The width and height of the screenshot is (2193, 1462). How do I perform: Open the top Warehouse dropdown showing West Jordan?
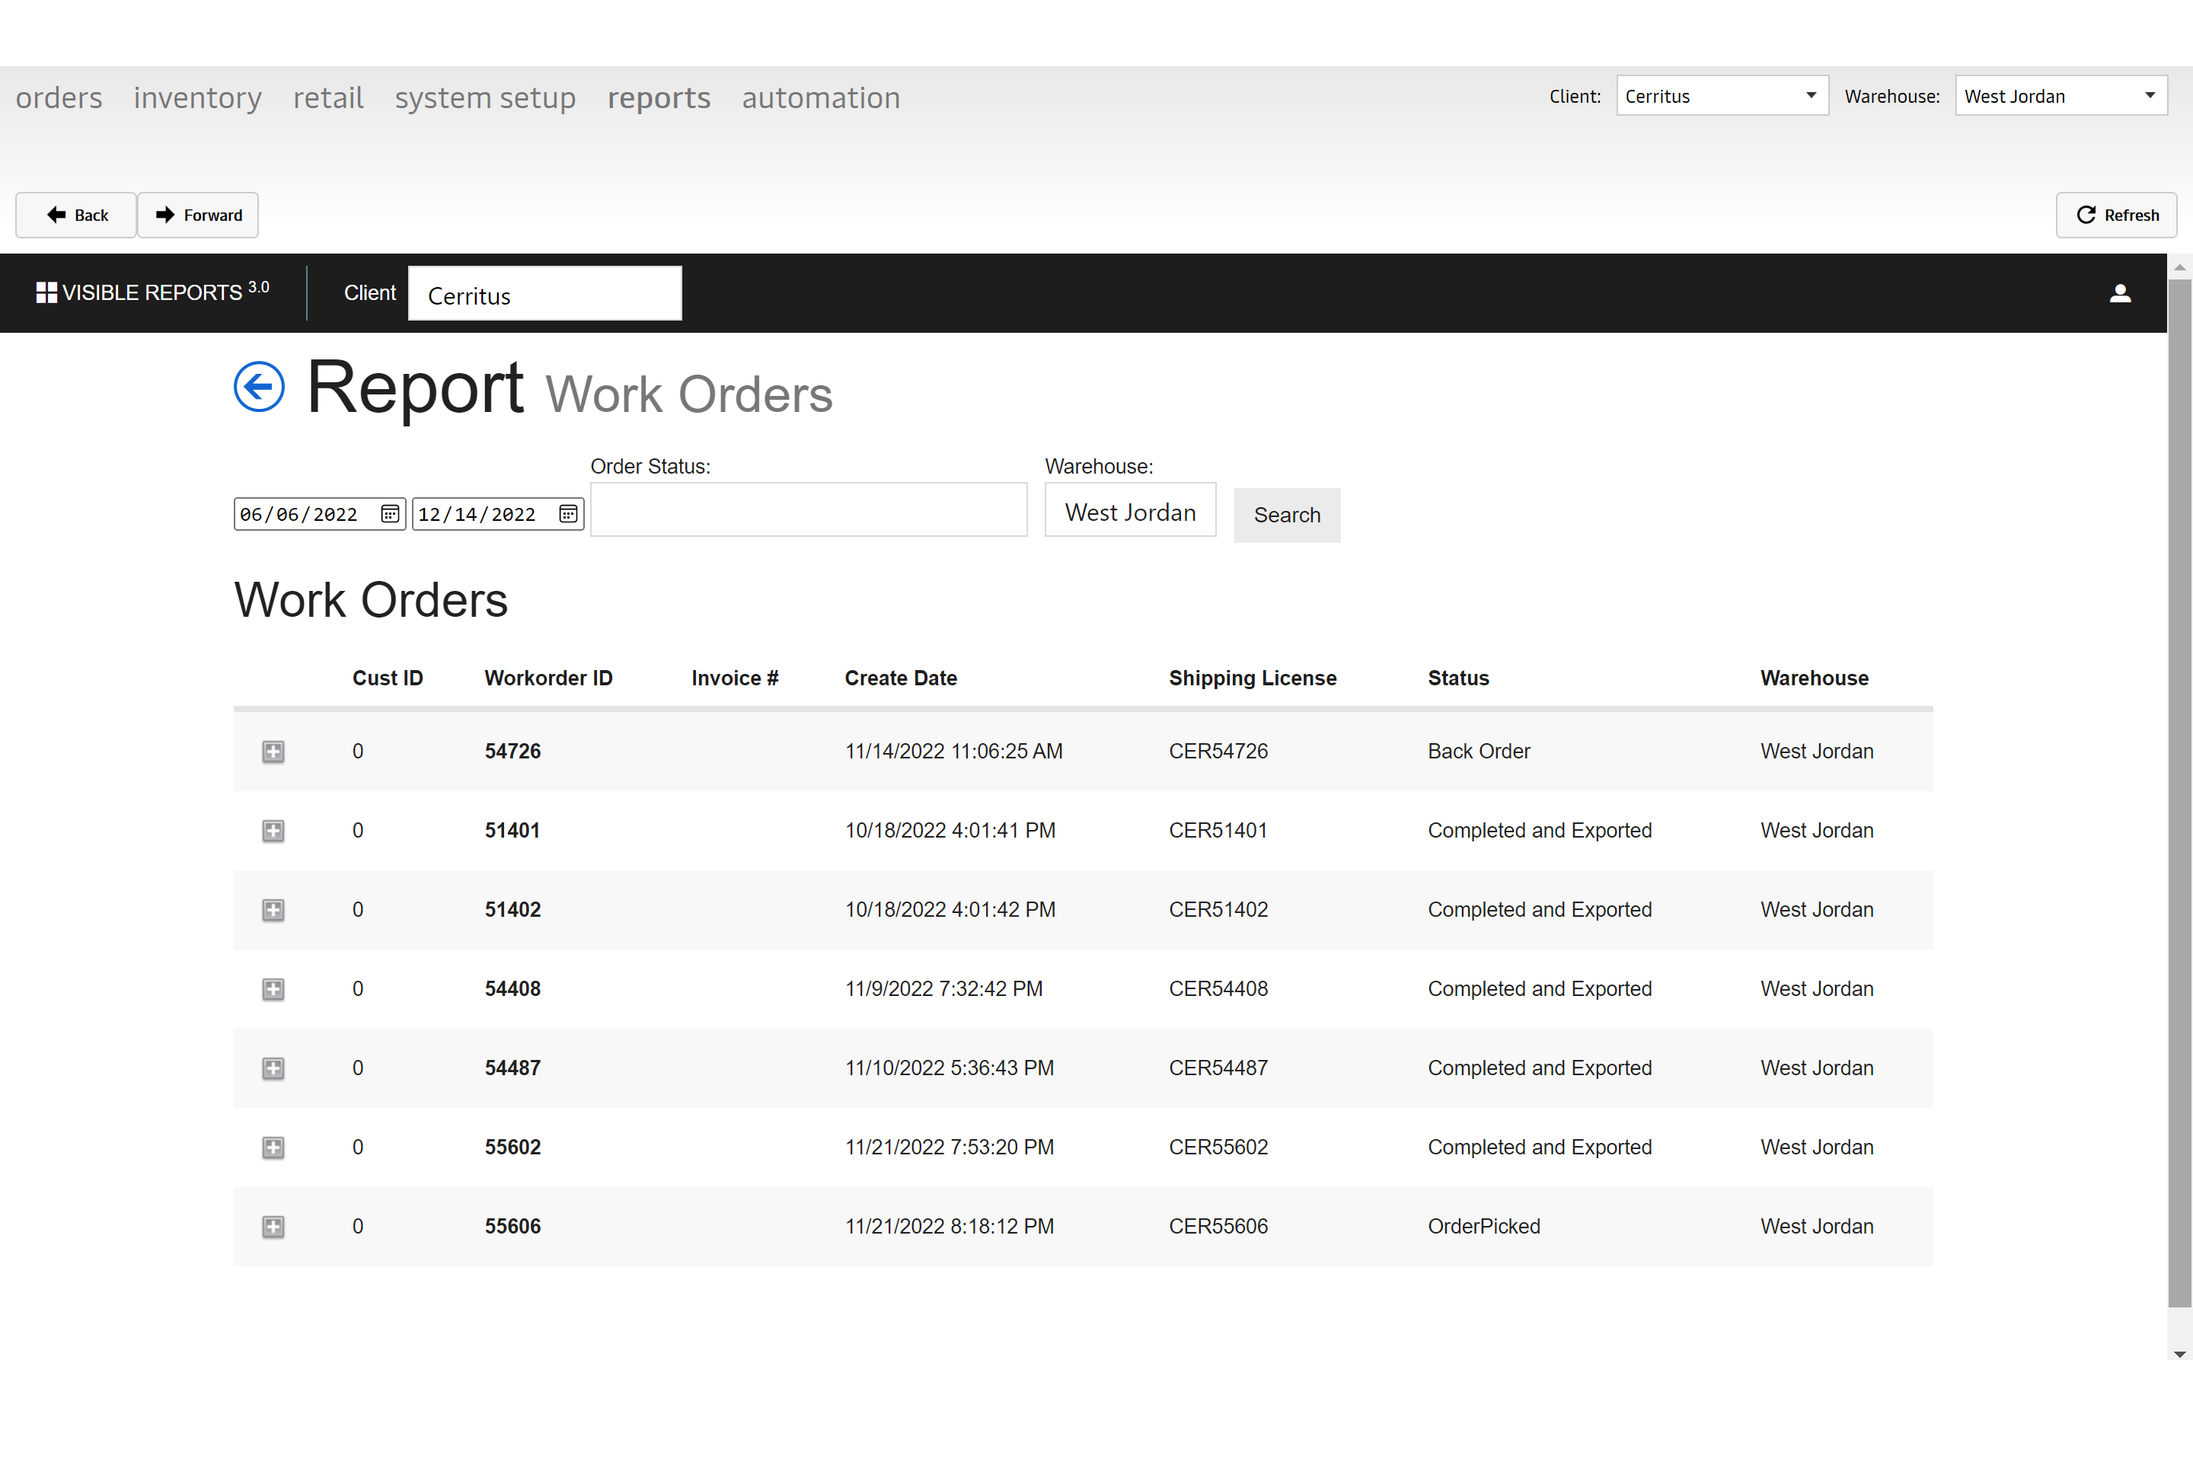pos(2061,96)
